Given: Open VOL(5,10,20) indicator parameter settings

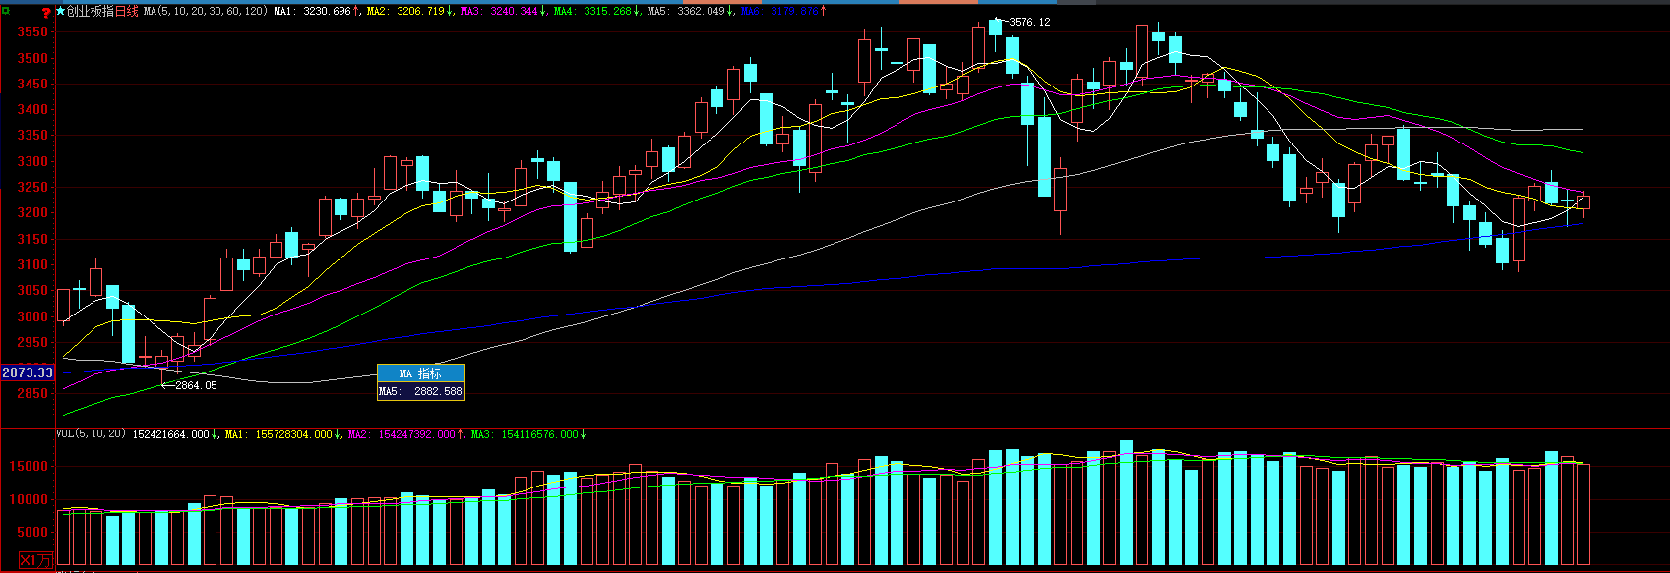Looking at the screenshot, I should pos(91,433).
